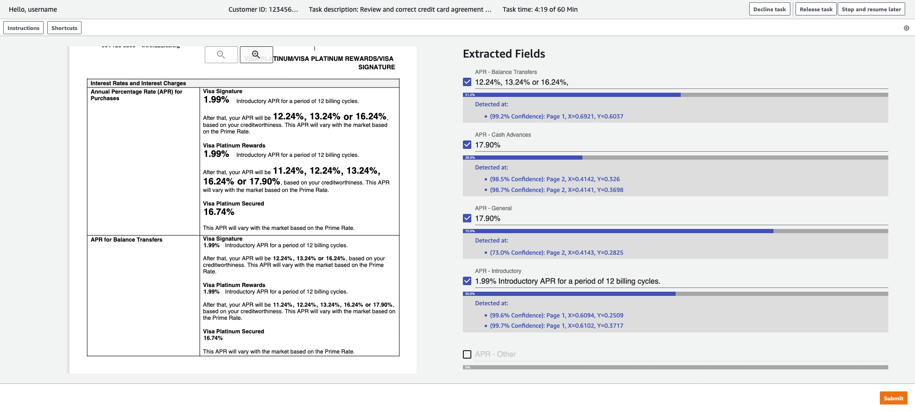Uncheck APR - Cash Advances checkbox

[x=467, y=145]
